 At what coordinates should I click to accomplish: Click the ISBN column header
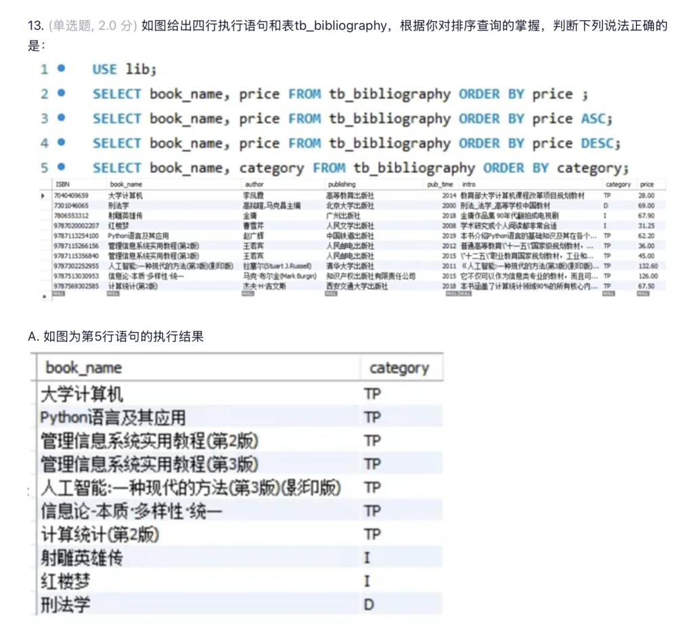[x=64, y=184]
